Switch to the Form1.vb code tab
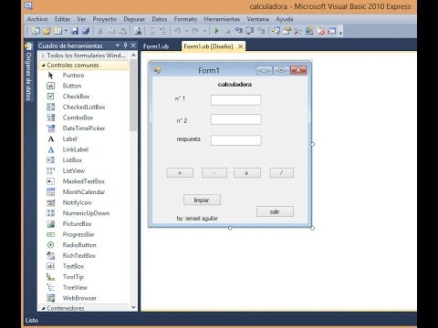This screenshot has width=438, height=328. (156, 46)
